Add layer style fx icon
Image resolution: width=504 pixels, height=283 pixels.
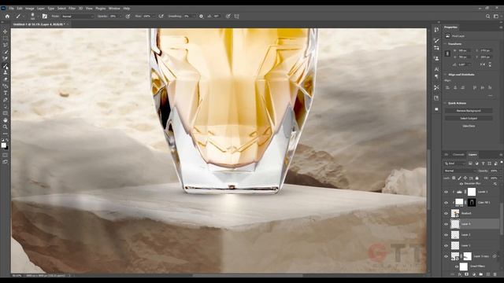pos(460,274)
